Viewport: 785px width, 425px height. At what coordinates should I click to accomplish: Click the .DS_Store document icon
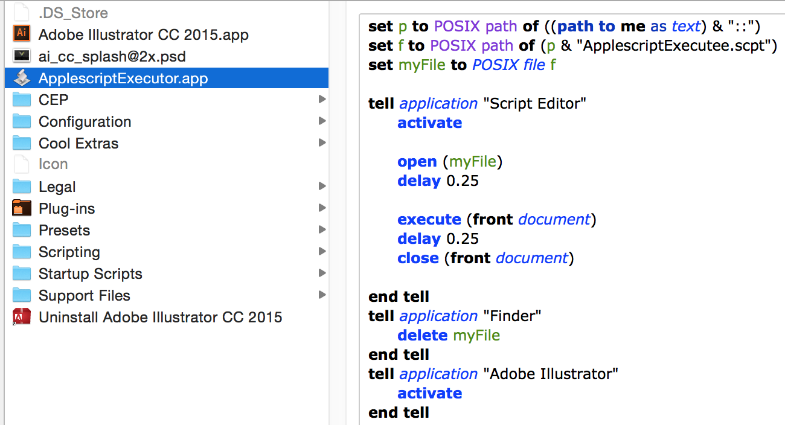21,12
